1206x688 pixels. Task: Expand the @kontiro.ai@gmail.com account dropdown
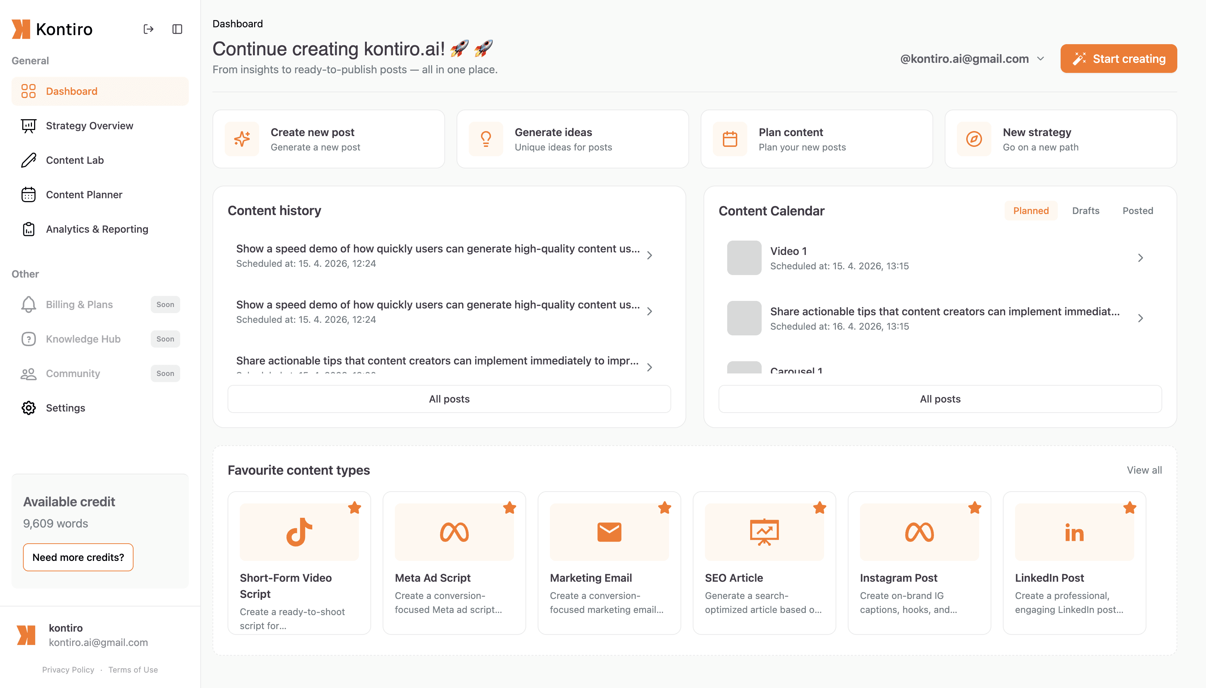pyautogui.click(x=972, y=59)
